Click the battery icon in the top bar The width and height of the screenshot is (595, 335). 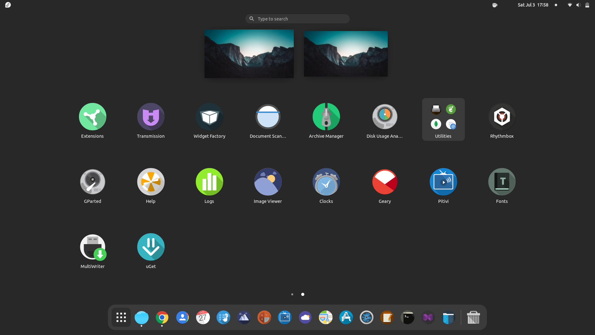click(x=587, y=5)
